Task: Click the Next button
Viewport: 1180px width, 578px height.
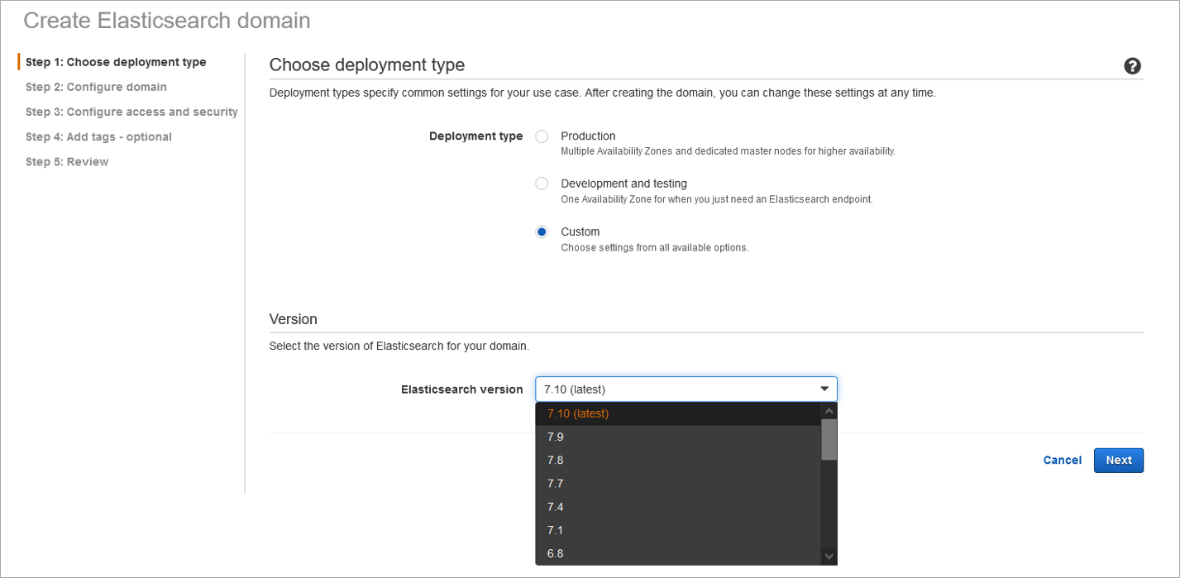Action: [1118, 460]
